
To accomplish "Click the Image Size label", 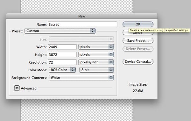I will click(138, 84).
